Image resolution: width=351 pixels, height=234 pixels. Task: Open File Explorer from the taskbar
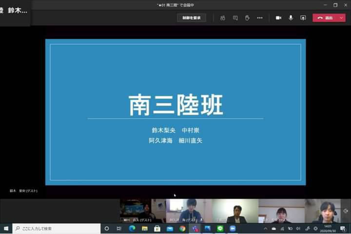pyautogui.click(x=145, y=228)
